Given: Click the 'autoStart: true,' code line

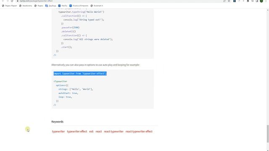Looking at the screenshot, I should pyautogui.click(x=68, y=93).
